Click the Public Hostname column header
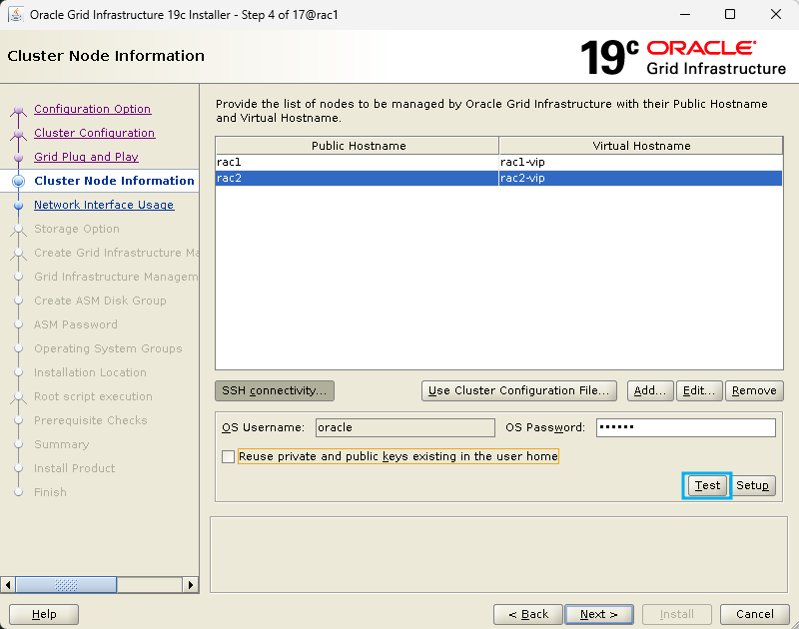Viewport: 799px width, 629px height. pyautogui.click(x=358, y=146)
